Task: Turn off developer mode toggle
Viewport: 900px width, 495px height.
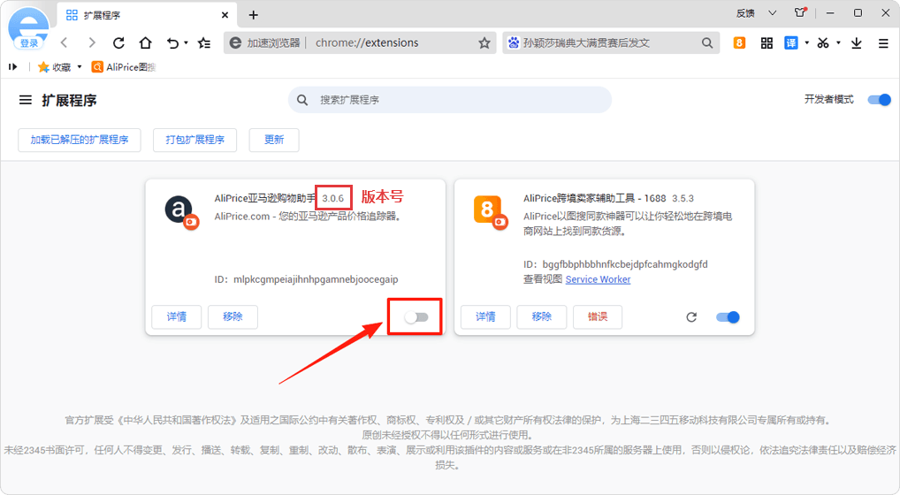Action: coord(879,100)
